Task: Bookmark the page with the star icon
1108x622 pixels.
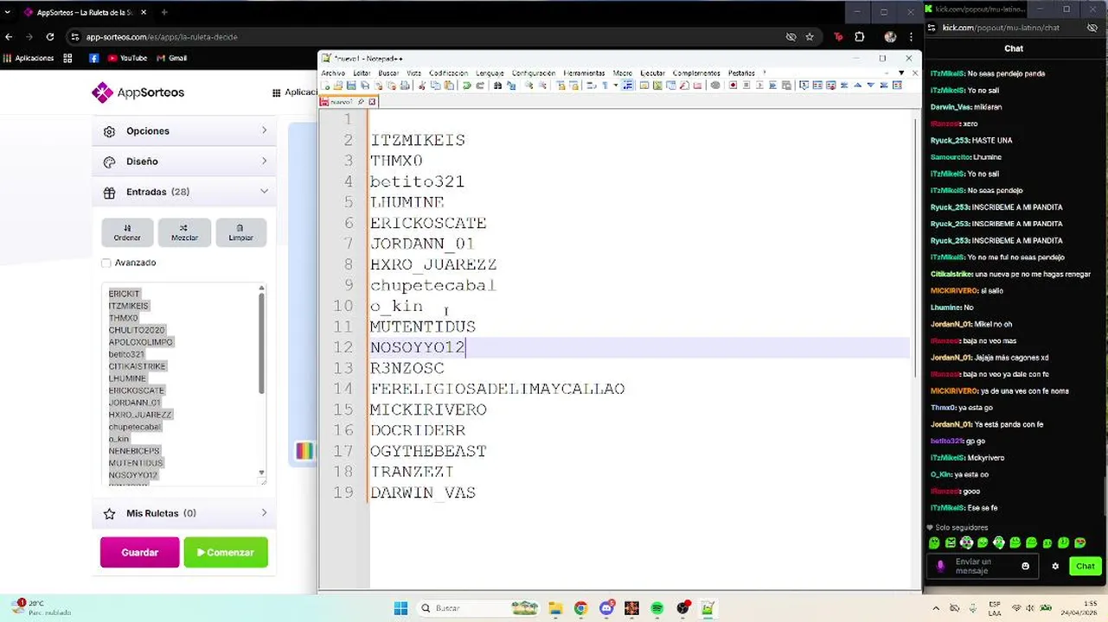Action: pyautogui.click(x=810, y=37)
